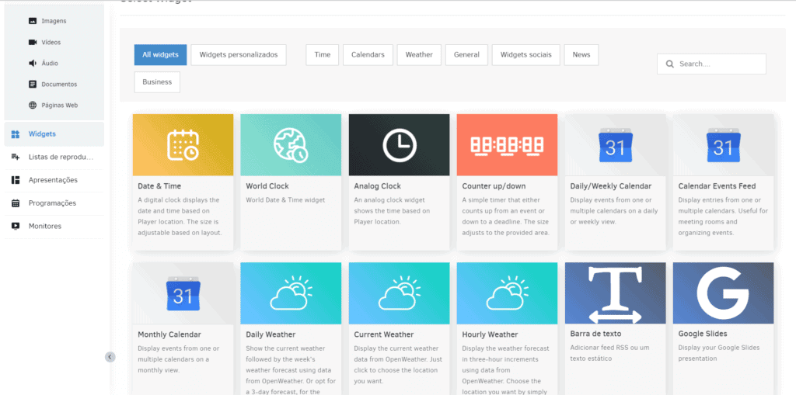Click the Current Weather title text
The width and height of the screenshot is (796, 395).
click(384, 334)
